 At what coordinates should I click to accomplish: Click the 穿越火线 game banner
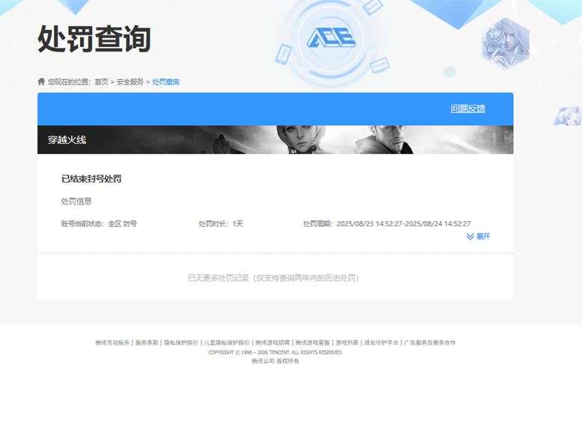(276, 140)
